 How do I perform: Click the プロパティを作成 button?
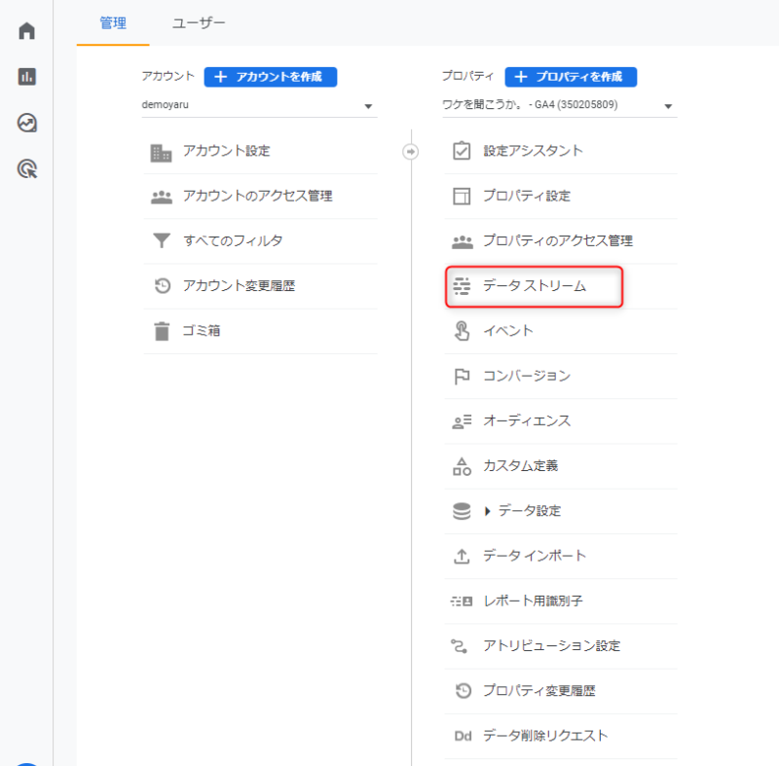click(x=571, y=77)
